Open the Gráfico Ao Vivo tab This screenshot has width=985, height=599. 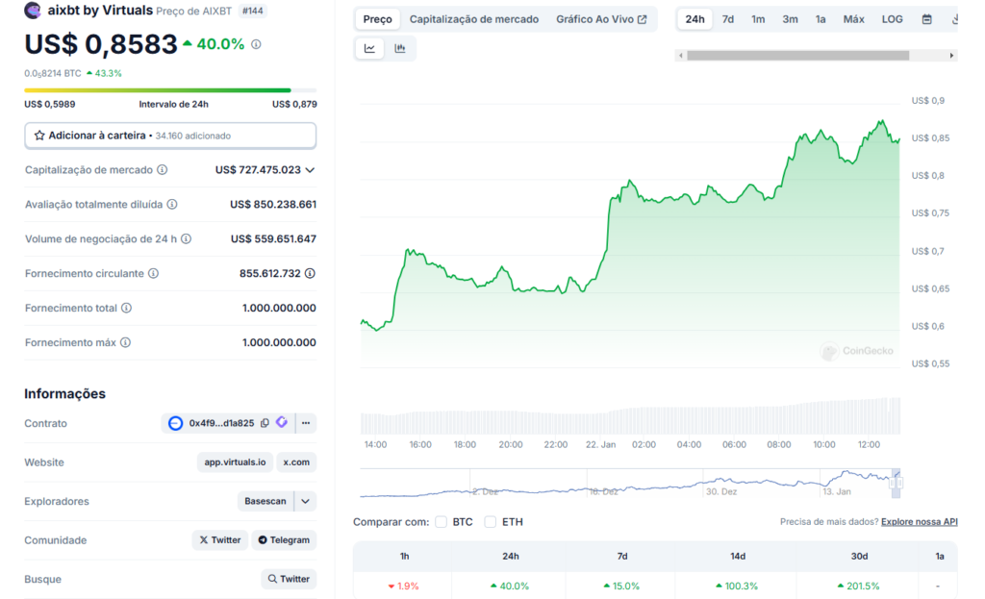pos(601,19)
